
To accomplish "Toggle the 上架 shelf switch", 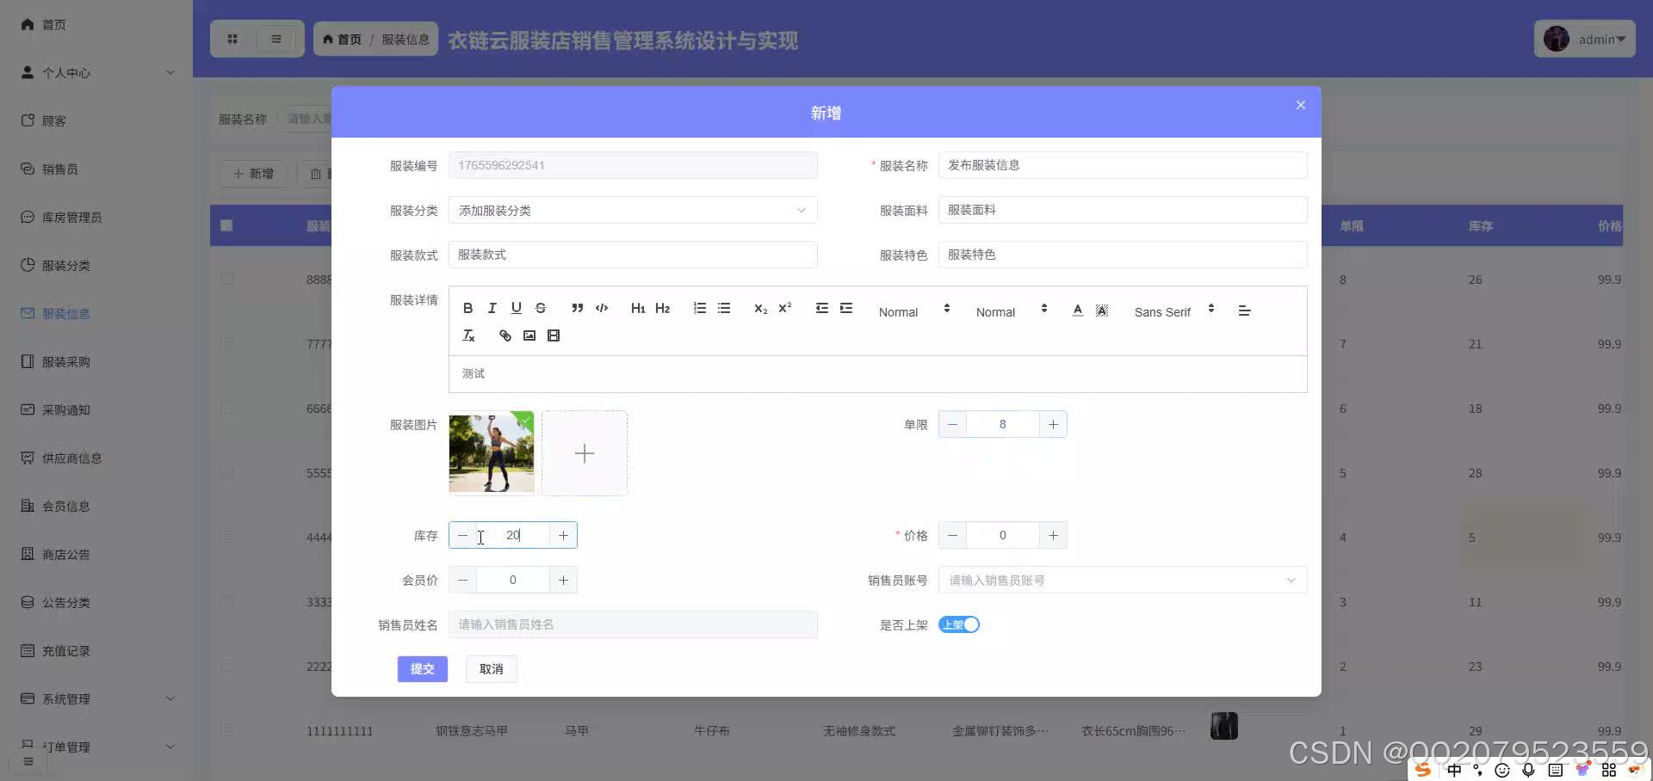I will tap(959, 624).
